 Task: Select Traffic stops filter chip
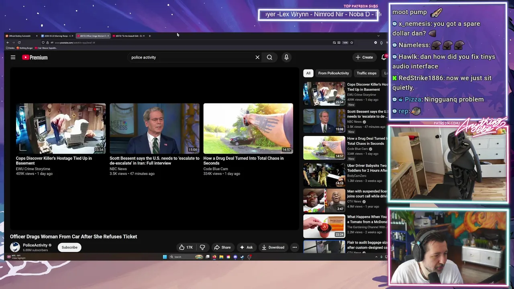pyautogui.click(x=367, y=73)
